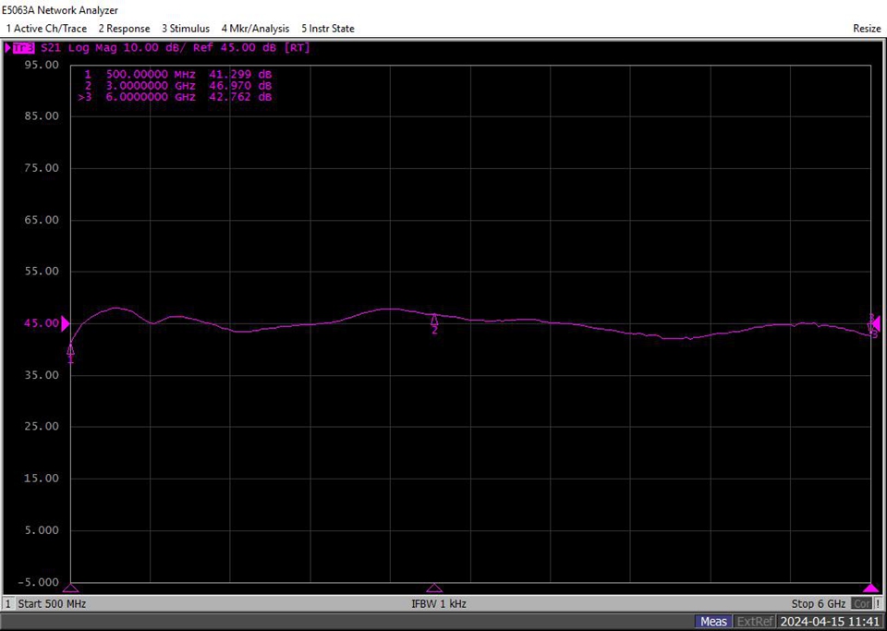This screenshot has height=631, width=887.
Task: Open the 1 Active Ch/Trace menu
Action: pyautogui.click(x=46, y=29)
